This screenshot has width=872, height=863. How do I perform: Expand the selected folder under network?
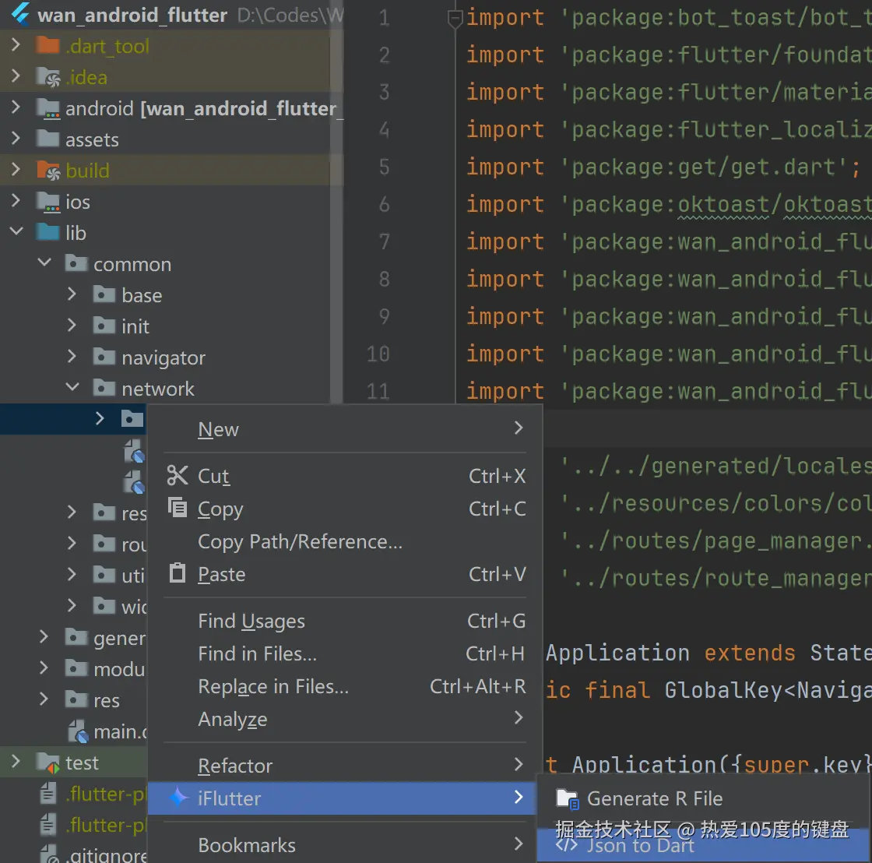100,418
